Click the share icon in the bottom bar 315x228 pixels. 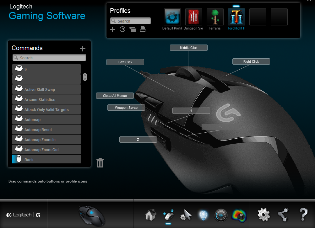[283, 215]
